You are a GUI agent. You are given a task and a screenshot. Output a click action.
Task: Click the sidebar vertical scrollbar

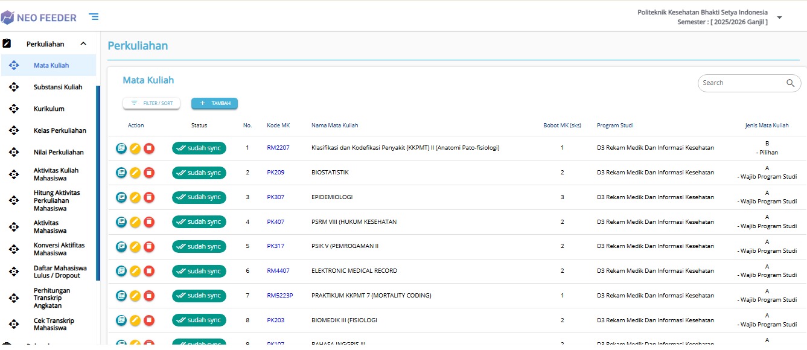click(x=98, y=181)
